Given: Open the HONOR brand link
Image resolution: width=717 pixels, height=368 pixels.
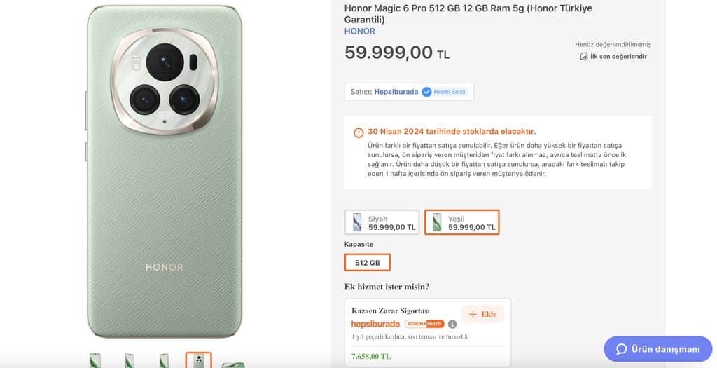Looking at the screenshot, I should 359,32.
